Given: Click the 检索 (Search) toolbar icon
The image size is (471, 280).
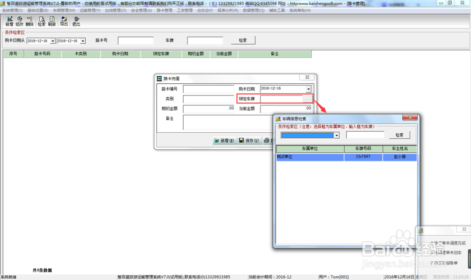Looking at the screenshot, I should [42, 21].
